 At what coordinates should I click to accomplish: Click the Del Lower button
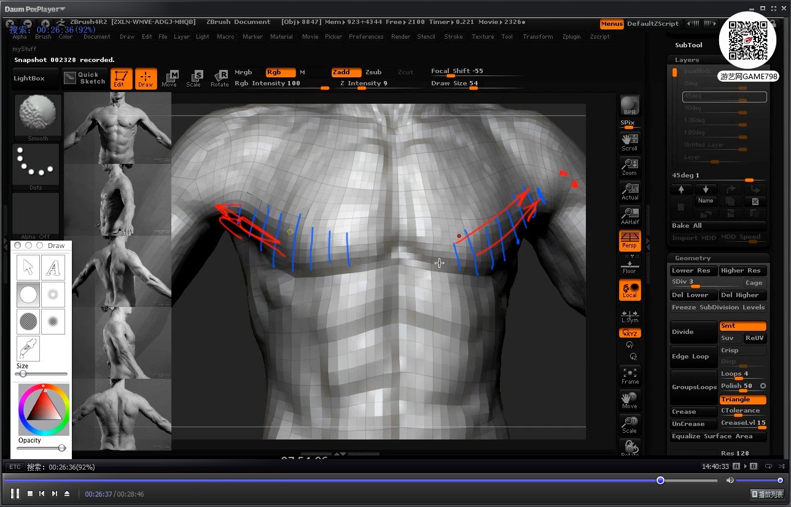pos(693,295)
